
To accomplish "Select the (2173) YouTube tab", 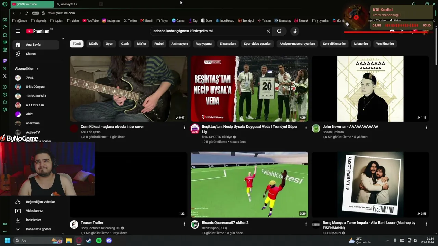I will pos(32,4).
